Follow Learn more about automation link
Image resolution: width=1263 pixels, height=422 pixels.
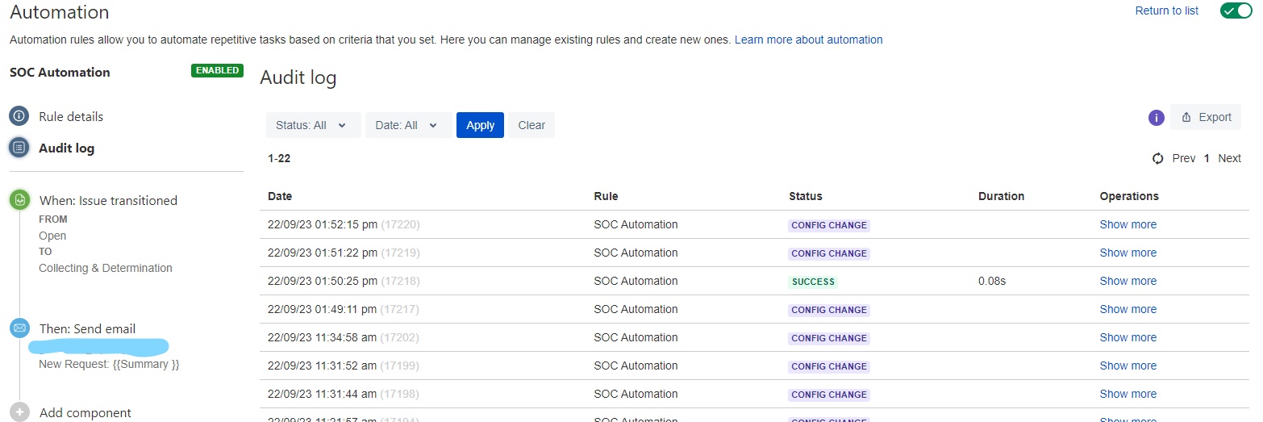tap(808, 40)
